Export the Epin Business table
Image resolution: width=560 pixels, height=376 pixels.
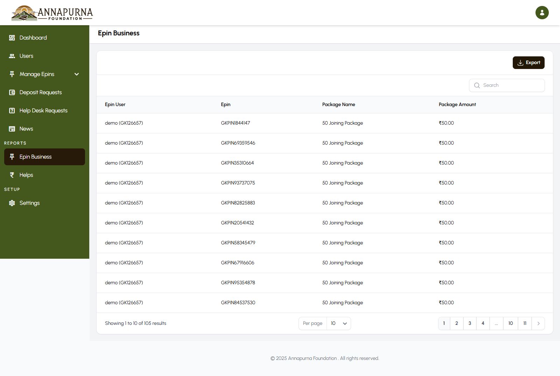pos(528,63)
